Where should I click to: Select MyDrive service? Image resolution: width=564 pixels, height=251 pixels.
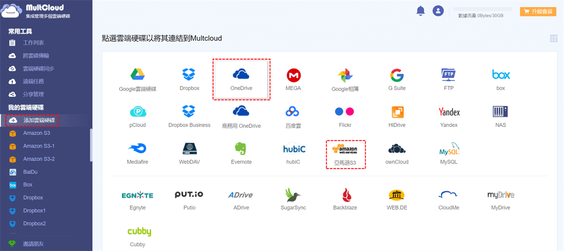pyautogui.click(x=501, y=195)
